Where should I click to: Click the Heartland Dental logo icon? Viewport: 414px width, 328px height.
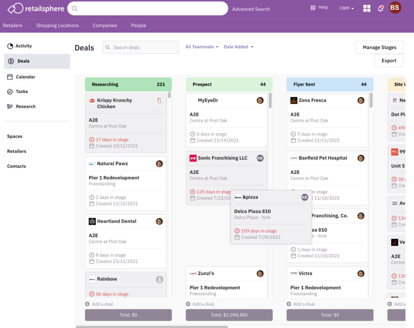pyautogui.click(x=92, y=221)
